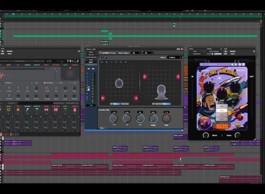This screenshot has width=265, height=194.
Task: Toggle the top-right dot switch on Time Machine pedal
Action: [235, 70]
